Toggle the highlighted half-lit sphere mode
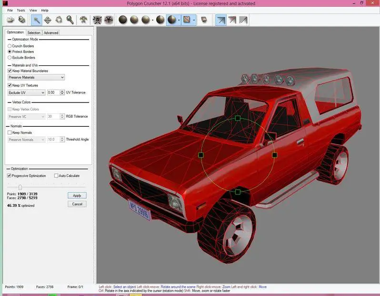 click(171, 20)
